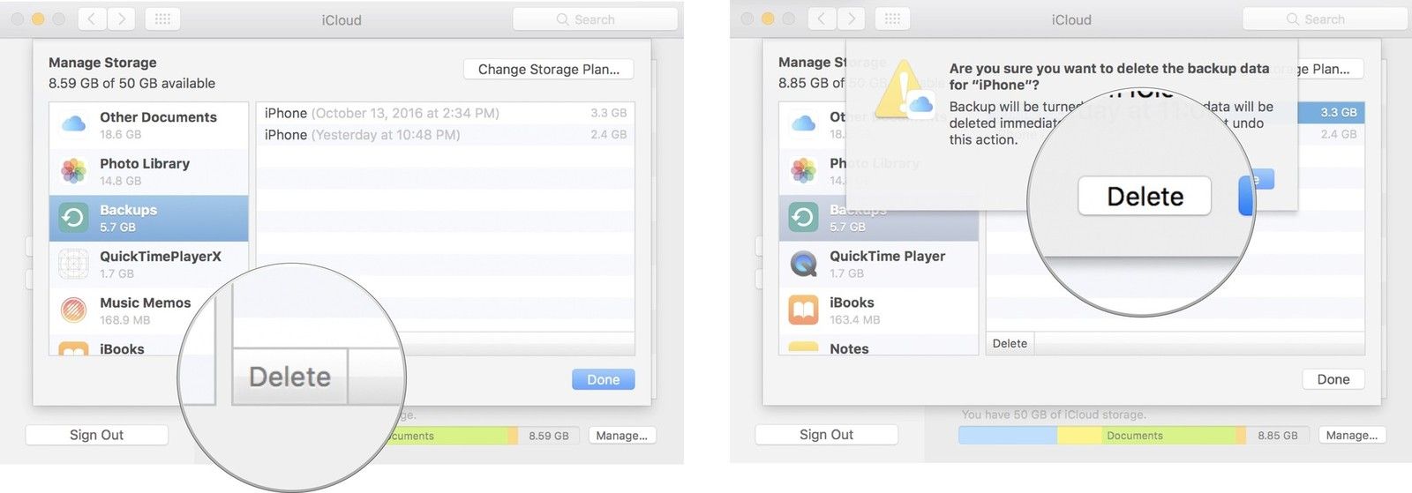1412x493 pixels.
Task: Select the Music Memos app icon
Action: pyautogui.click(x=74, y=310)
